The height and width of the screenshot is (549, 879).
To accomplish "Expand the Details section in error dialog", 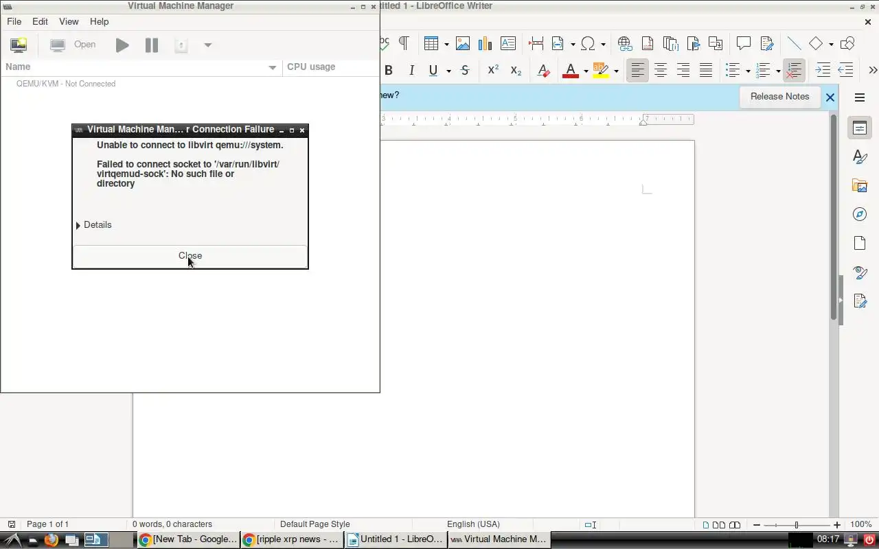I will click(94, 225).
